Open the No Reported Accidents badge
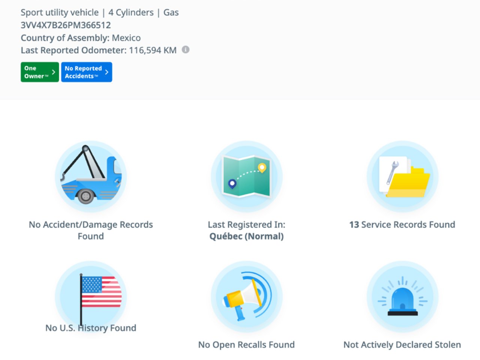480x360 pixels. click(x=87, y=72)
